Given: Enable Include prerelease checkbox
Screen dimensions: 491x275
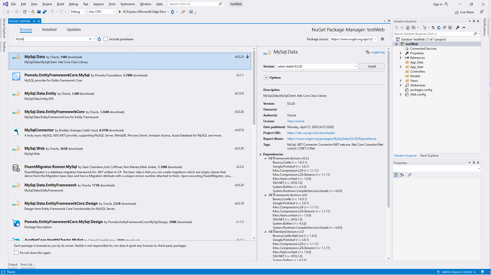Looking at the screenshot, I should tap(106, 39).
